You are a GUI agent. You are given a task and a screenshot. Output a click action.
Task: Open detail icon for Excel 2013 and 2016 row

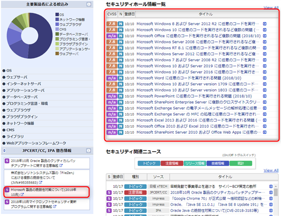pos(265,120)
